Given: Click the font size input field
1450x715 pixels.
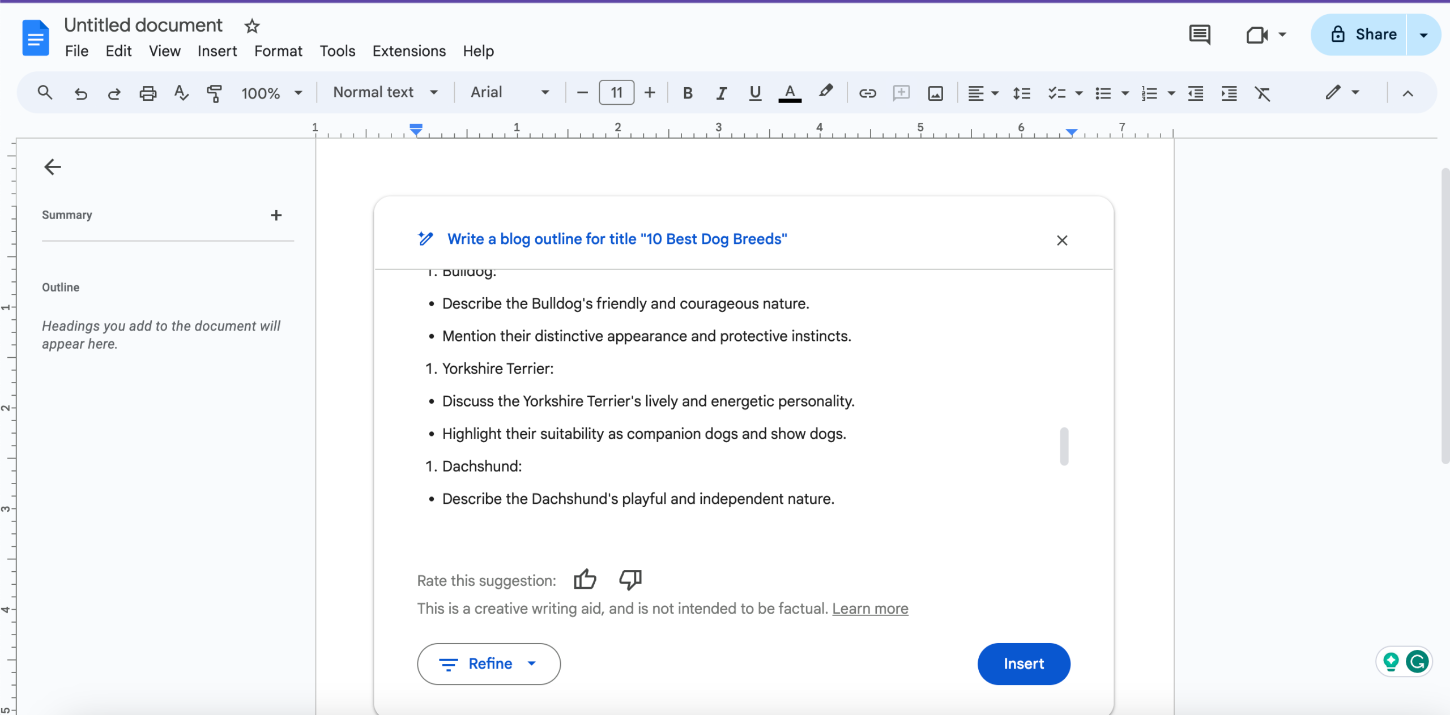Looking at the screenshot, I should pyautogui.click(x=616, y=92).
